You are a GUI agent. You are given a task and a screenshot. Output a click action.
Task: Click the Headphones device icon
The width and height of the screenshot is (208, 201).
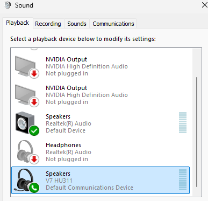coord(25,151)
